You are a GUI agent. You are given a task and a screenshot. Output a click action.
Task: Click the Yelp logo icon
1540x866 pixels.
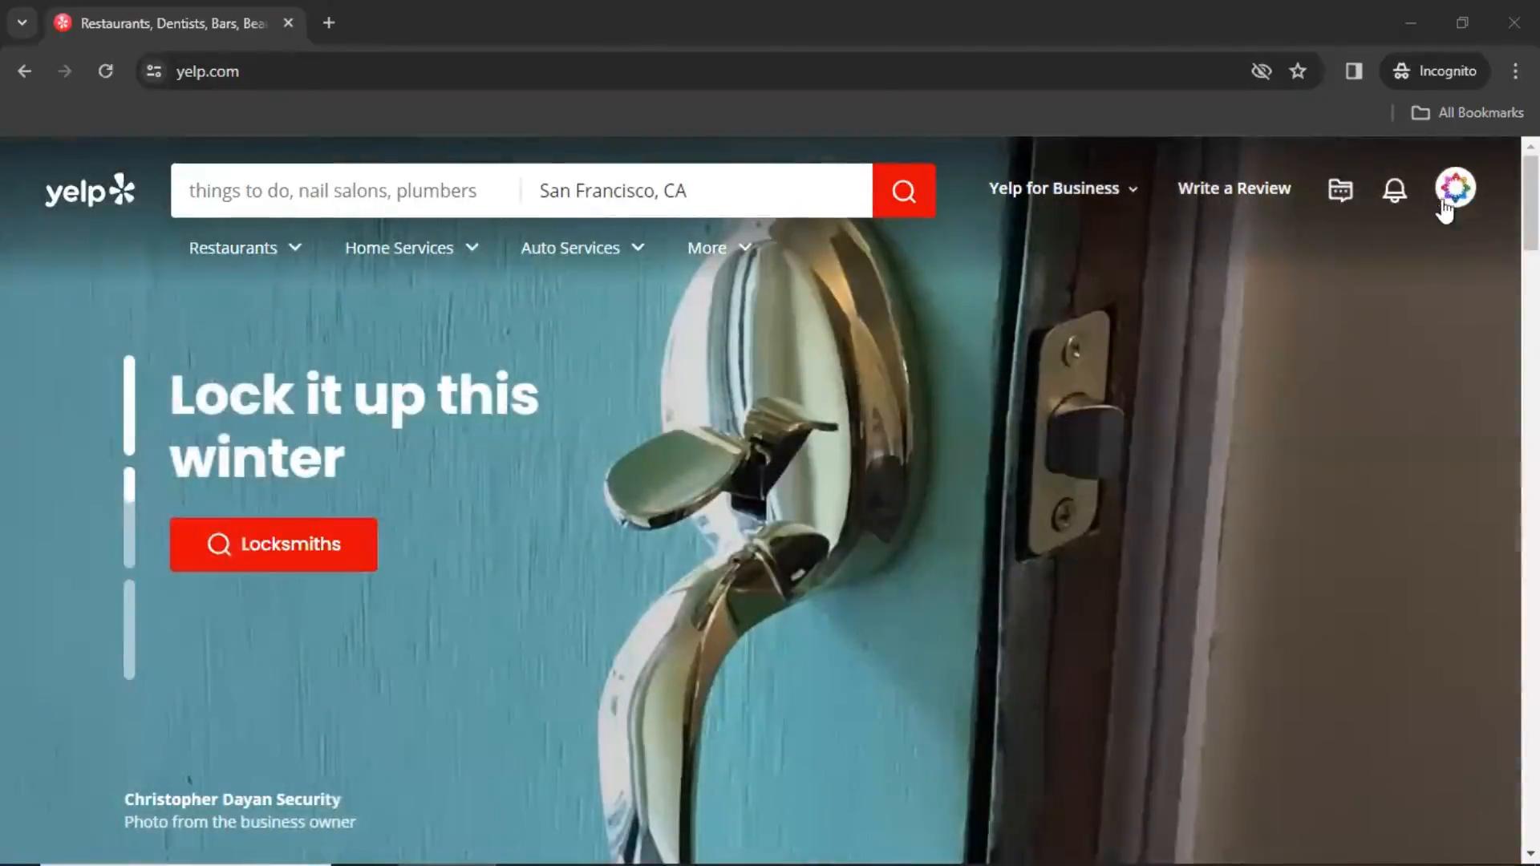coord(90,190)
